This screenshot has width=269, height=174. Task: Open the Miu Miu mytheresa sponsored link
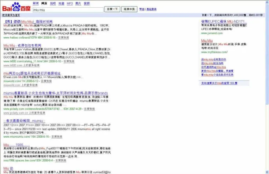(207, 40)
